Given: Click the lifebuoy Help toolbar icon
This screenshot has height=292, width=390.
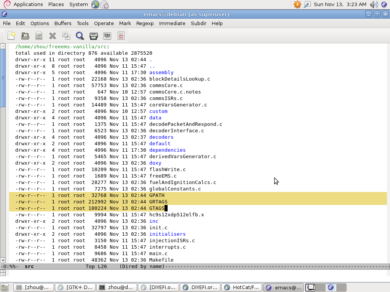Looking at the screenshot, I should click(121, 36).
